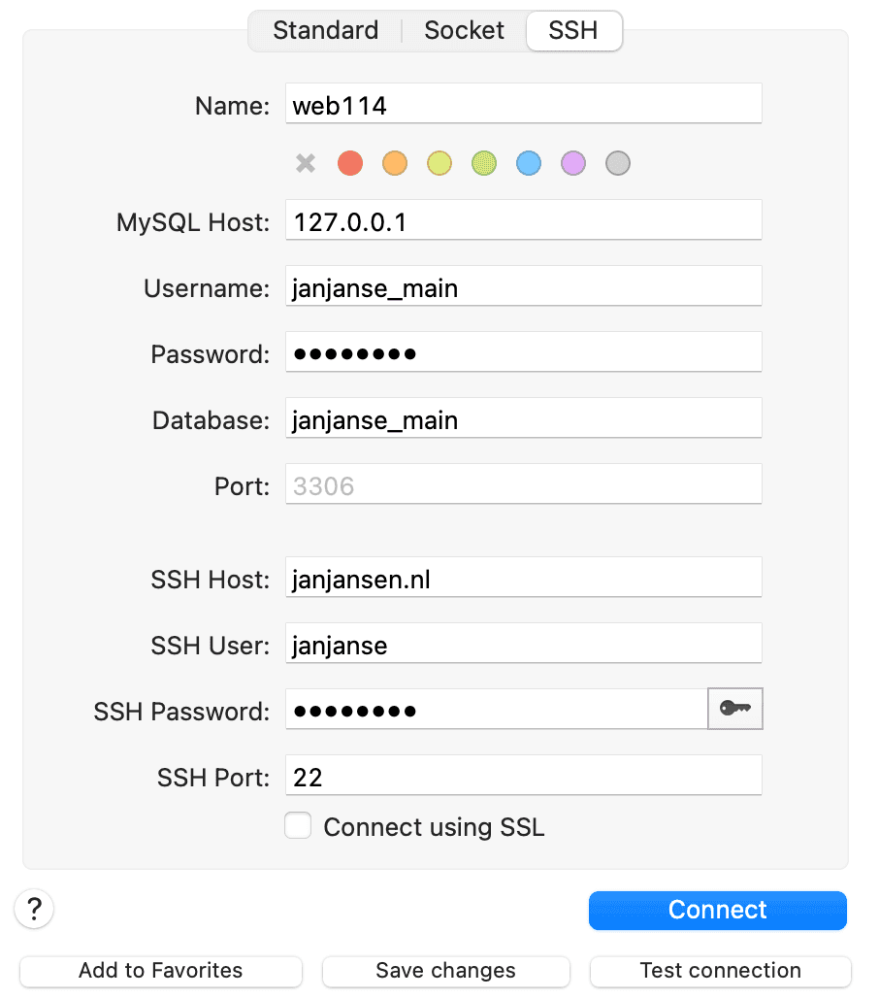Select the gray color label
Viewport: 879px width, 998px height.
(618, 163)
